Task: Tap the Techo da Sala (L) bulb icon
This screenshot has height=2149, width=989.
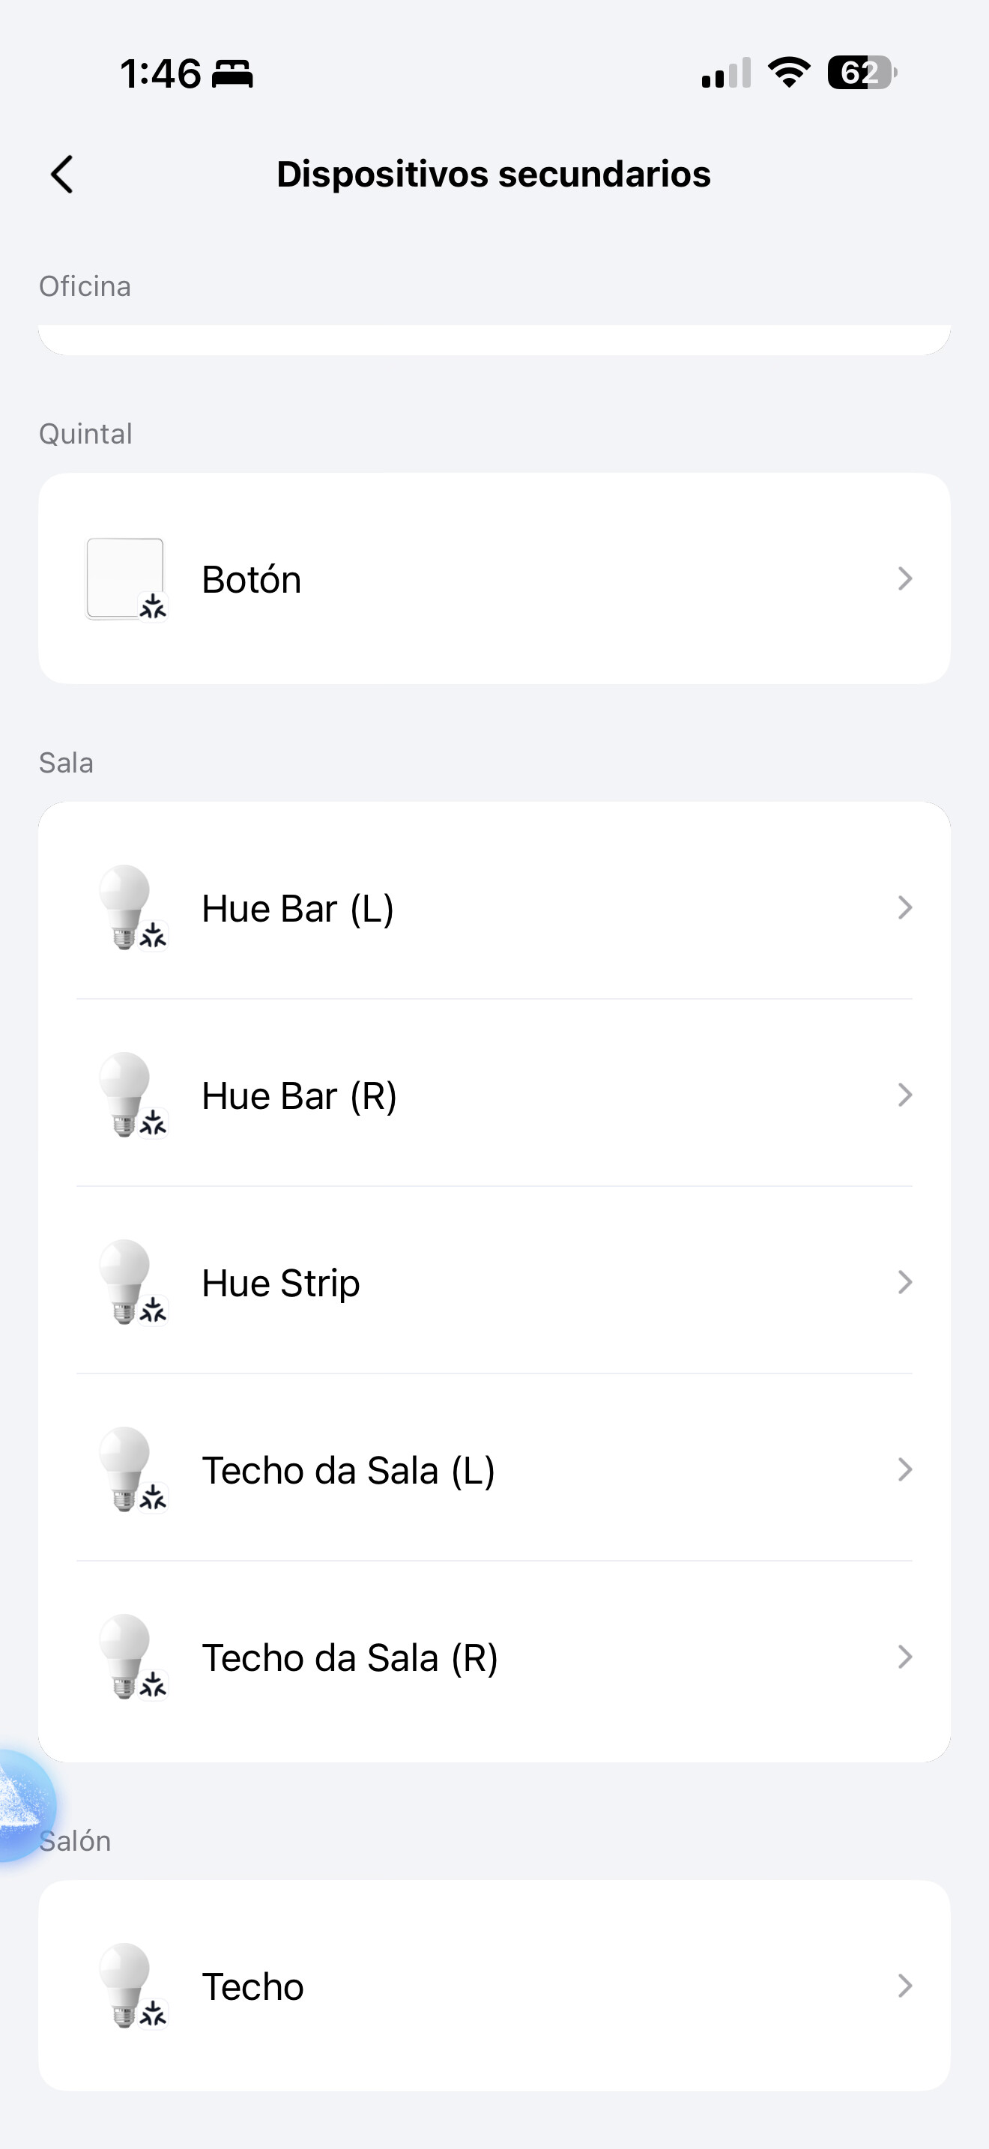Action: pyautogui.click(x=132, y=1469)
